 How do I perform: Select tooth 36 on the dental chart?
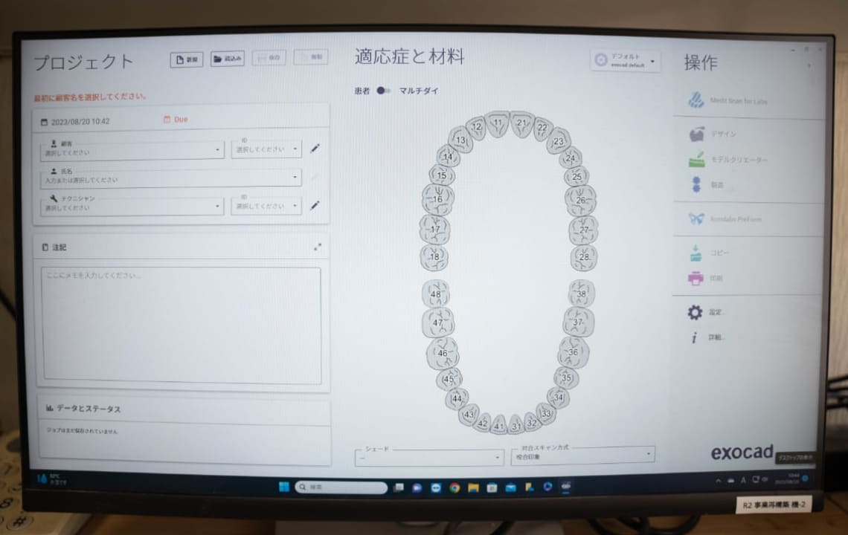click(573, 352)
